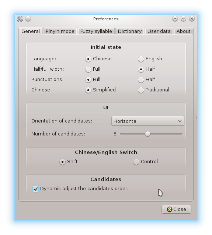Click the Close button at the bottom
The image size is (212, 235).
point(176,209)
